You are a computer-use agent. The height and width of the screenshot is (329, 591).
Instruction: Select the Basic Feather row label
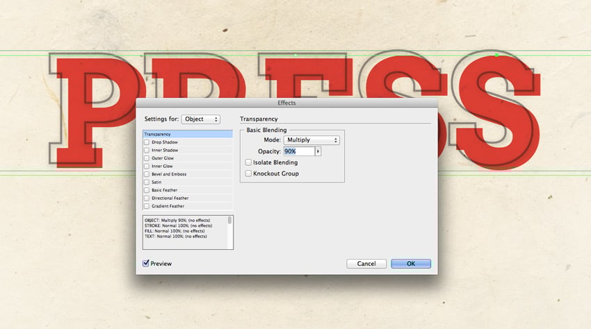[x=164, y=190]
